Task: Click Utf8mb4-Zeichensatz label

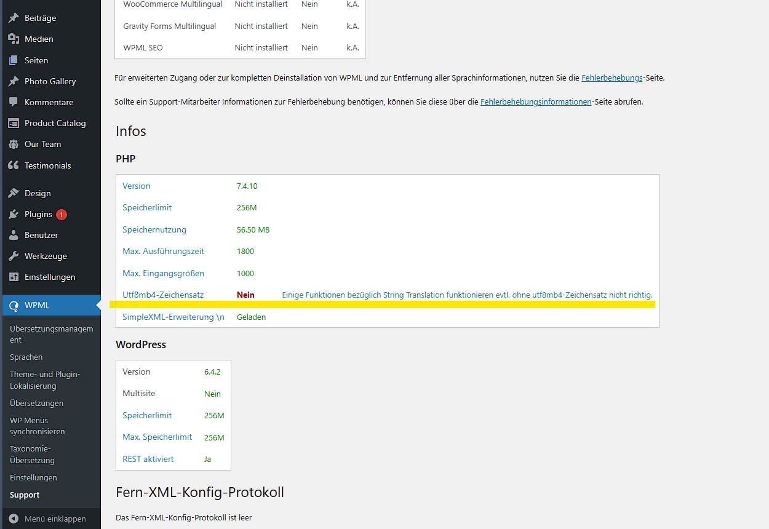Action: (163, 295)
